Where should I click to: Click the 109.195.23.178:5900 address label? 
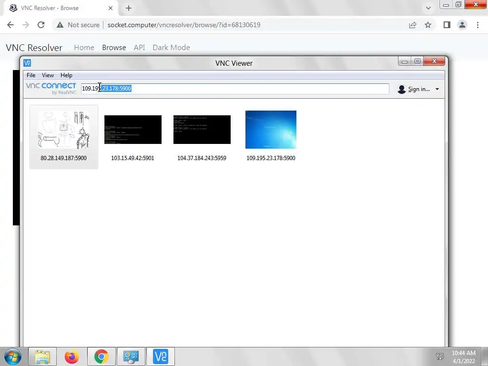point(271,158)
